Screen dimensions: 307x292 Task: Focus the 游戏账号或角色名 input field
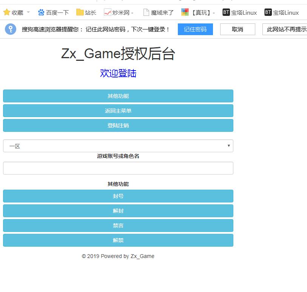pyautogui.click(x=118, y=168)
